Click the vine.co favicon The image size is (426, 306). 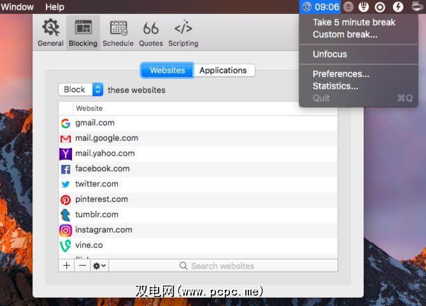pyautogui.click(x=66, y=245)
